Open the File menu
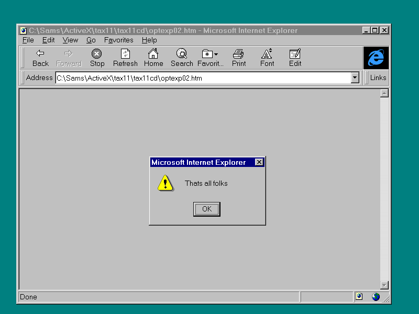Screen dimensions: 419x314 pyautogui.click(x=28, y=40)
